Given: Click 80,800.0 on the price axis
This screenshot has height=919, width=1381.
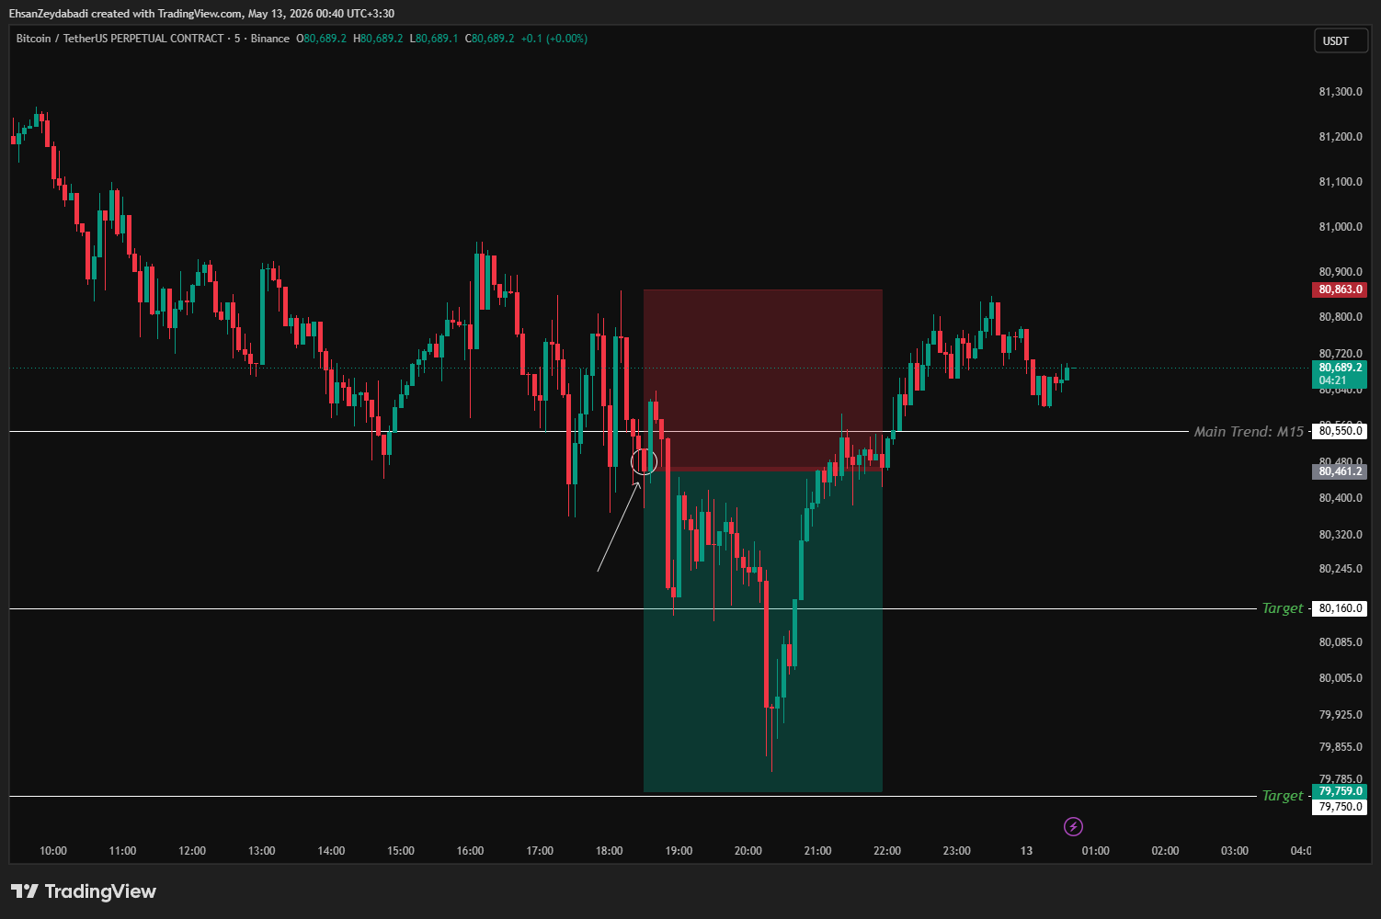Looking at the screenshot, I should (x=1341, y=317).
